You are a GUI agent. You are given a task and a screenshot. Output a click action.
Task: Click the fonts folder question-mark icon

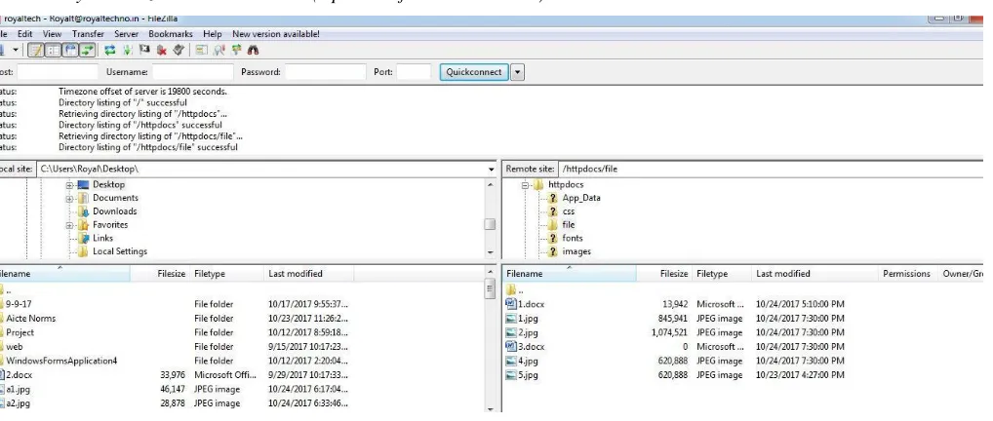[x=553, y=238]
